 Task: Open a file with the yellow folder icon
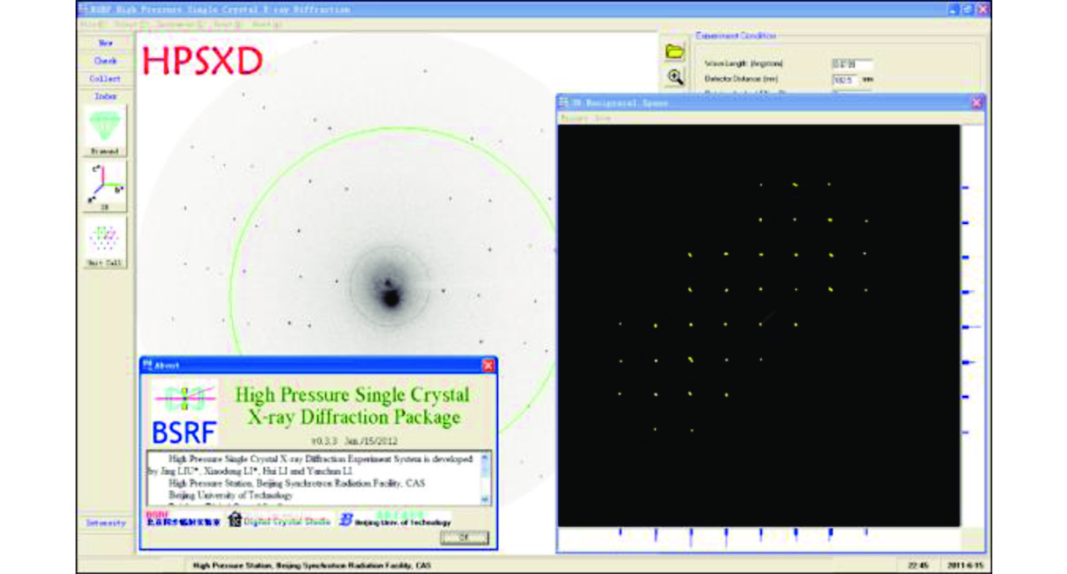[675, 51]
